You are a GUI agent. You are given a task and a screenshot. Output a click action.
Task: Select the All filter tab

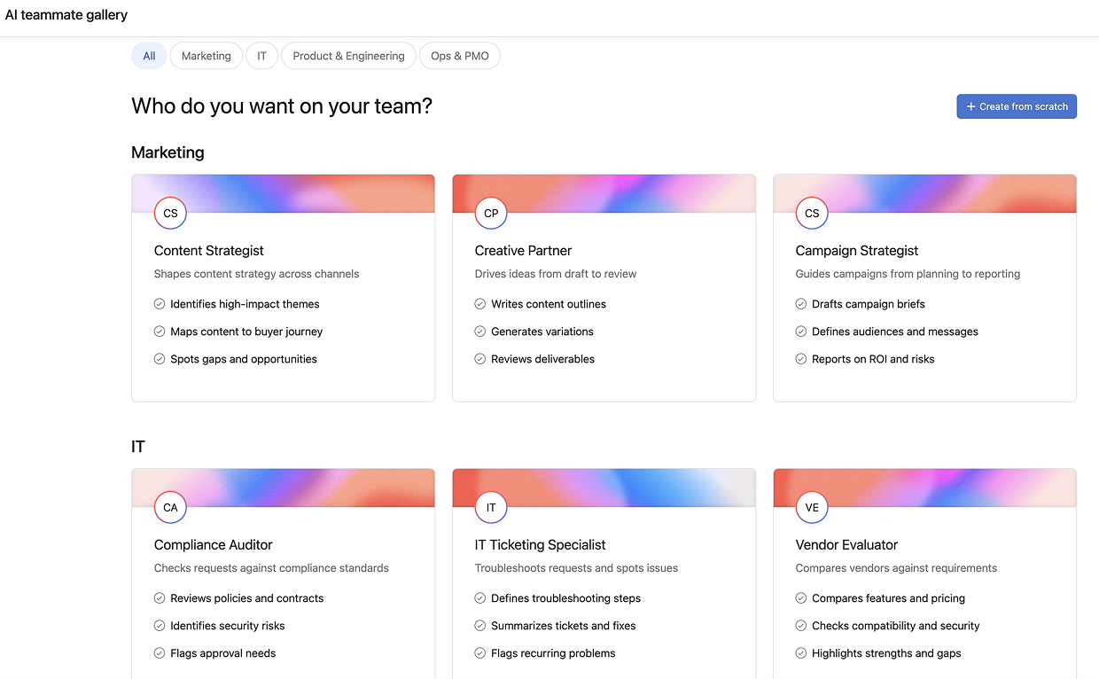149,56
